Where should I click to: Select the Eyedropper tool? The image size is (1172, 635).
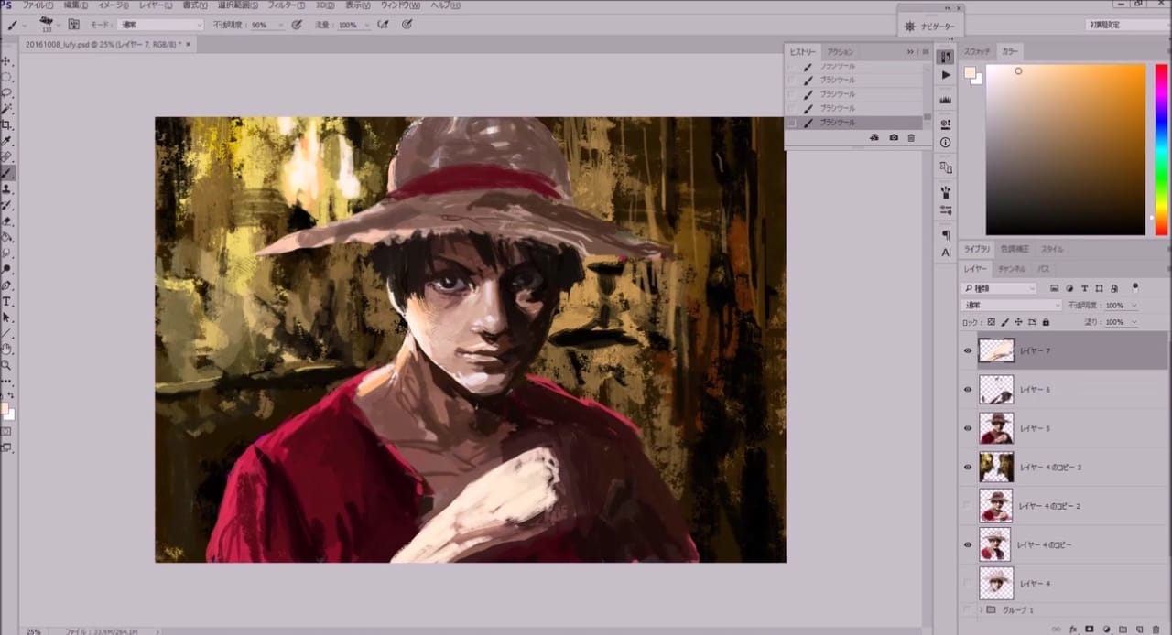[6, 141]
